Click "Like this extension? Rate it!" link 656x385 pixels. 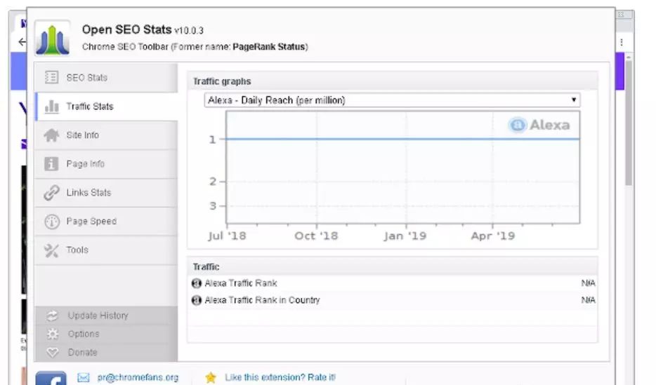click(280, 377)
